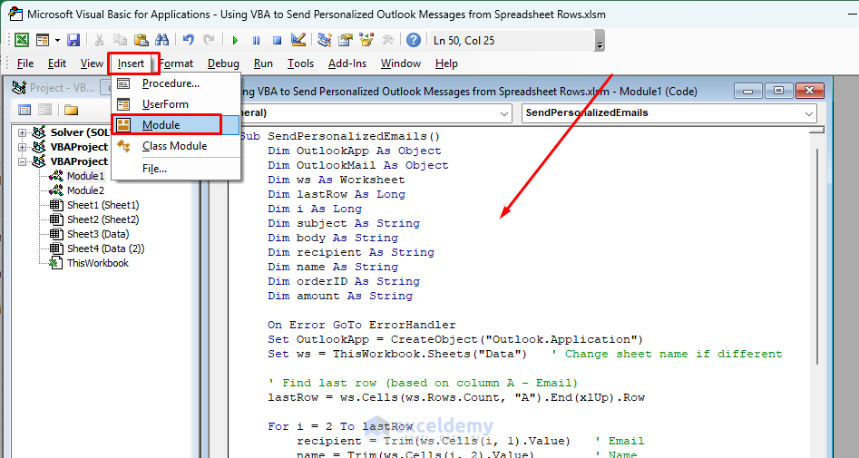Open the Add-Ins menu
This screenshot has width=859, height=458.
tap(347, 63)
